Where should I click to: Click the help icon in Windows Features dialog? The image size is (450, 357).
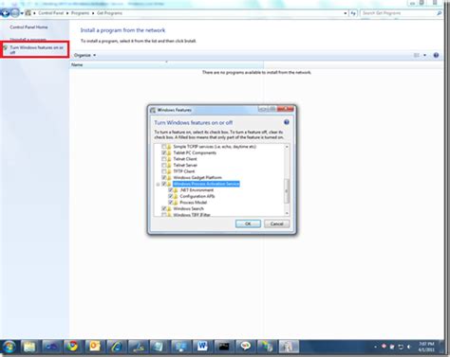pos(287,122)
